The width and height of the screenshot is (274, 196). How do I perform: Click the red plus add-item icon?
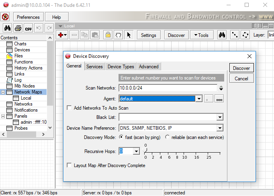click(61, 35)
